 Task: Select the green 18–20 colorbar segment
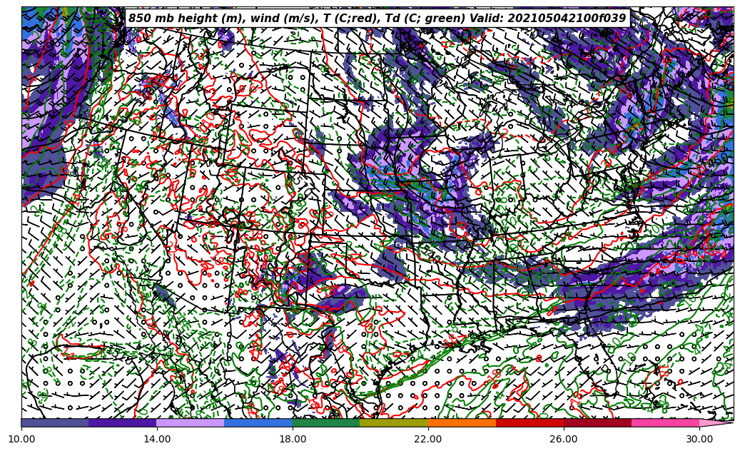coord(326,422)
